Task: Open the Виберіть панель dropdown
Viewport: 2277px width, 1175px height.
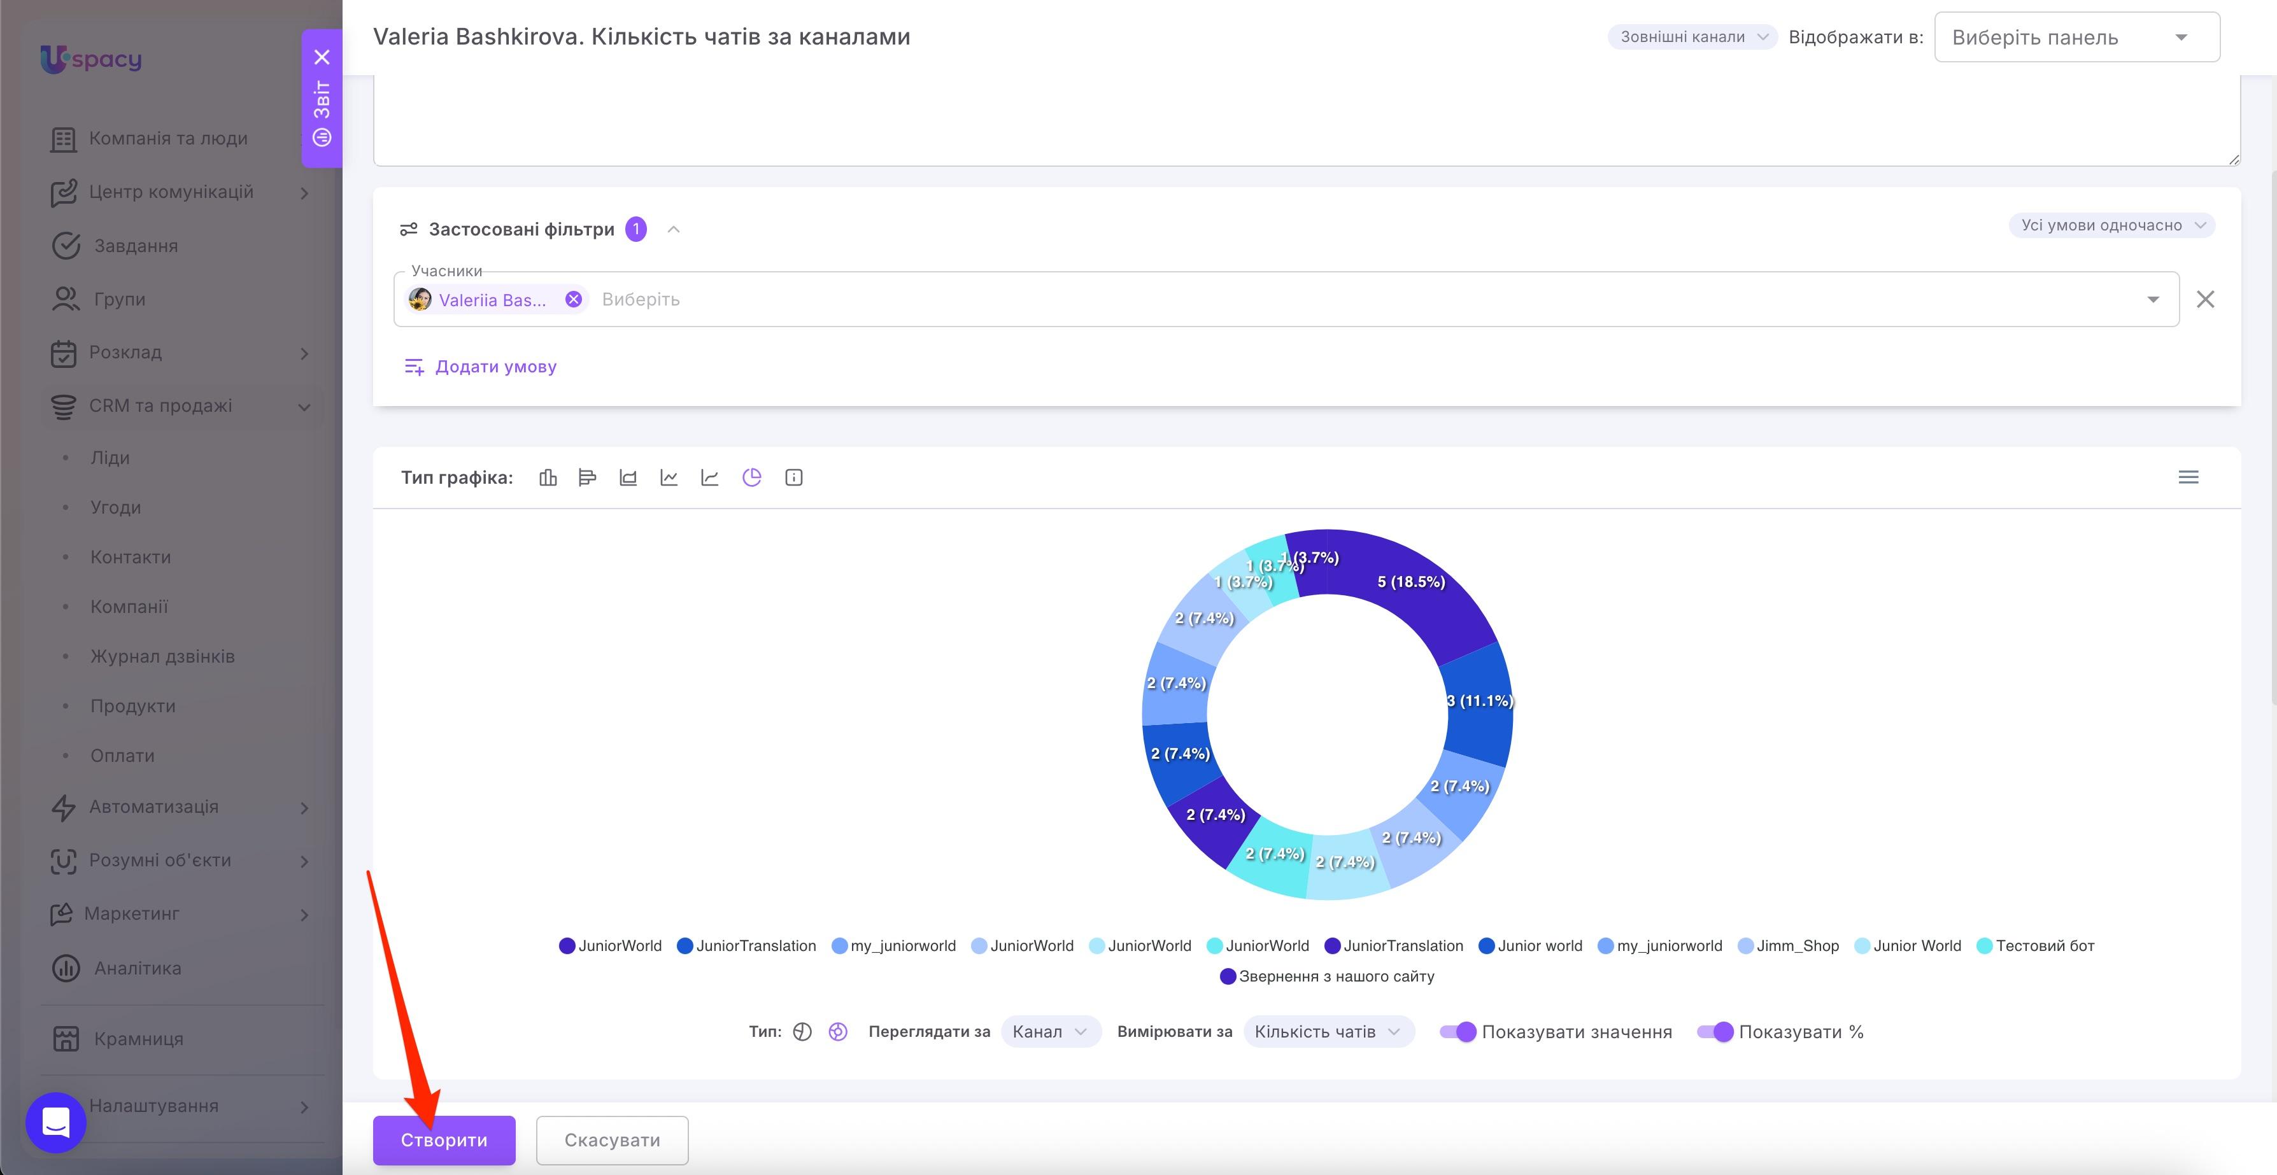Action: click(2076, 37)
